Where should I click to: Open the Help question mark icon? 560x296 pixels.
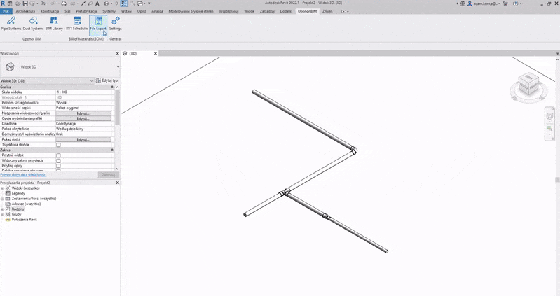[x=515, y=3]
